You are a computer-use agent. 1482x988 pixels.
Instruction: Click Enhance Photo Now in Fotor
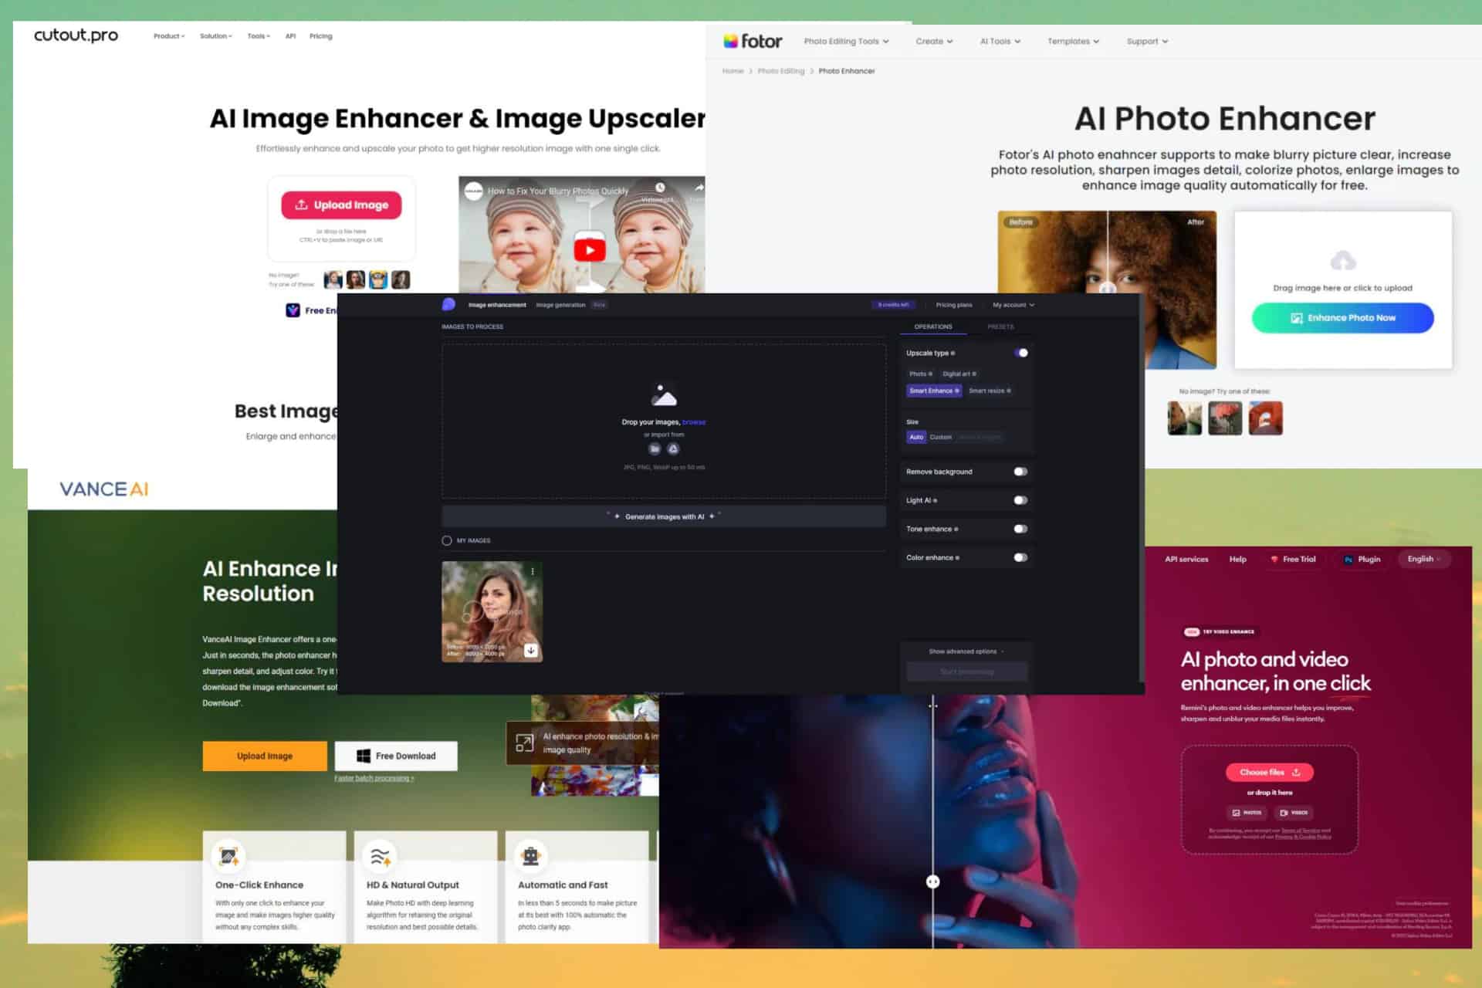click(1343, 318)
